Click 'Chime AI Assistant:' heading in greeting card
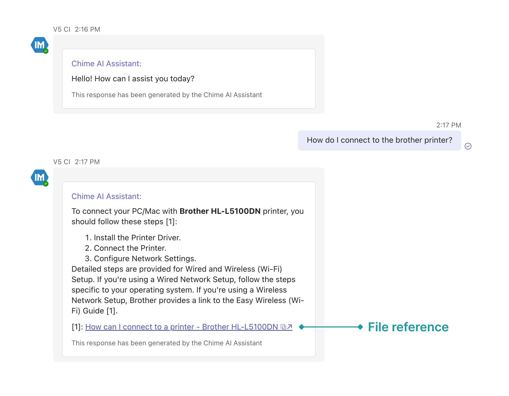 106,63
